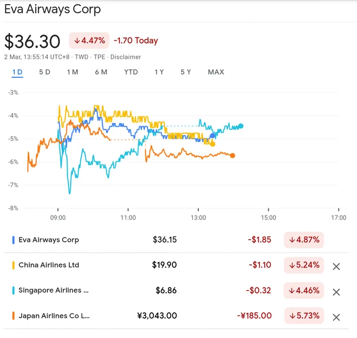Click the Japan Airlines Co legend name
Image resolution: width=357 pixels, height=338 pixels.
54,316
